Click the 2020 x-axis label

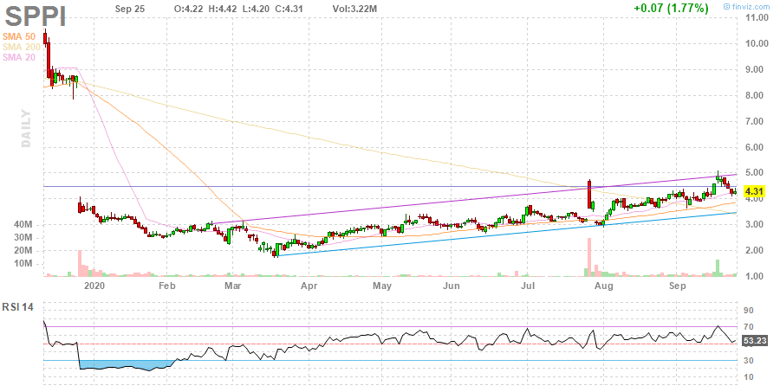[x=94, y=286]
